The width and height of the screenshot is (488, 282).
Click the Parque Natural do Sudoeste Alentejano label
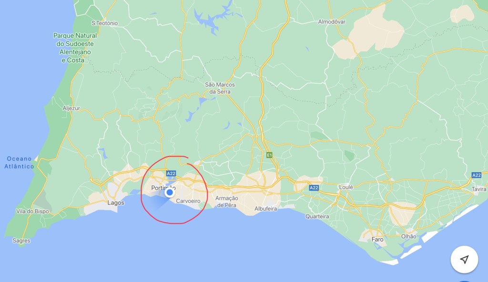click(x=75, y=48)
